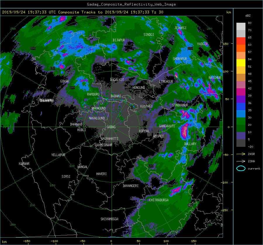The image size is (263, 245).
Task: Click the SINDHANUR city label
Action: coord(180,105)
